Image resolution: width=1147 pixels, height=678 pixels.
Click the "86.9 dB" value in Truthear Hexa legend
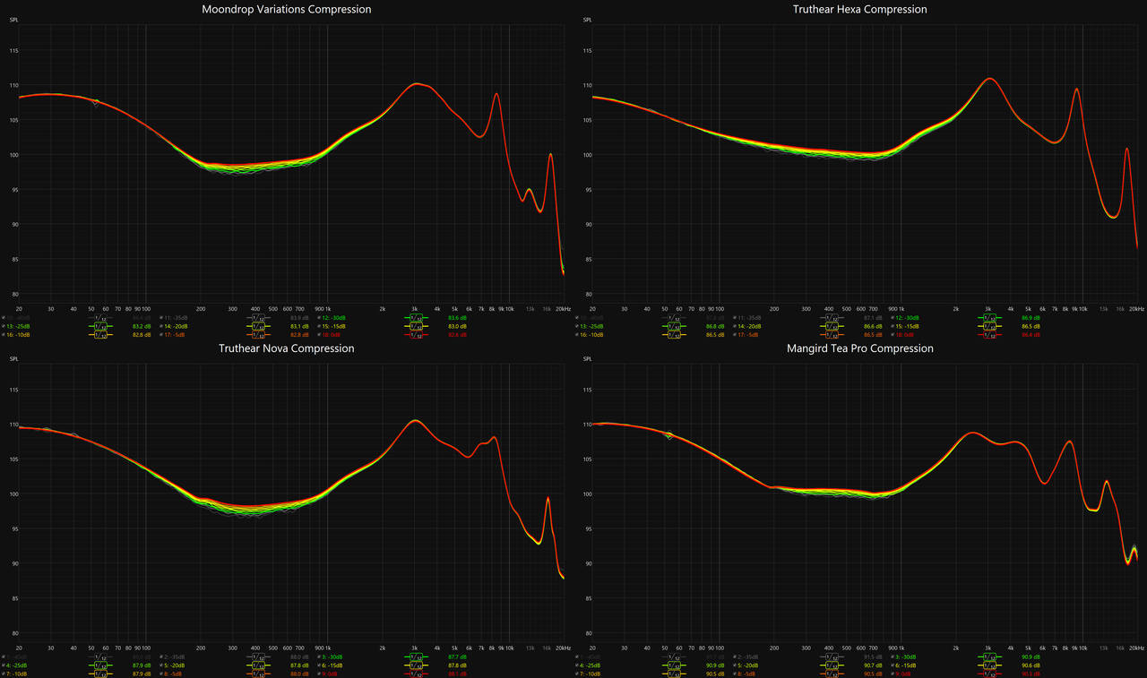point(1031,318)
